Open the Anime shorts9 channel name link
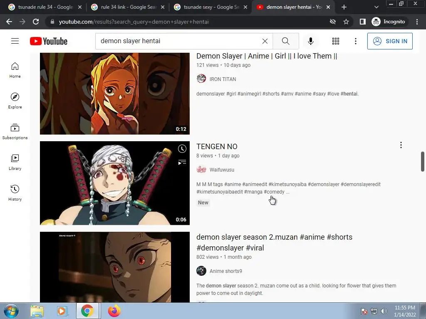This screenshot has height=319, width=426. pos(225,271)
